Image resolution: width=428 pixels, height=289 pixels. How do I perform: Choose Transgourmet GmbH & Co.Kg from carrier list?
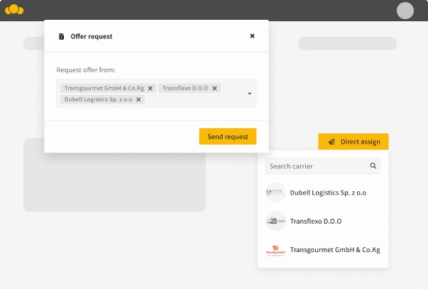pyautogui.click(x=335, y=250)
